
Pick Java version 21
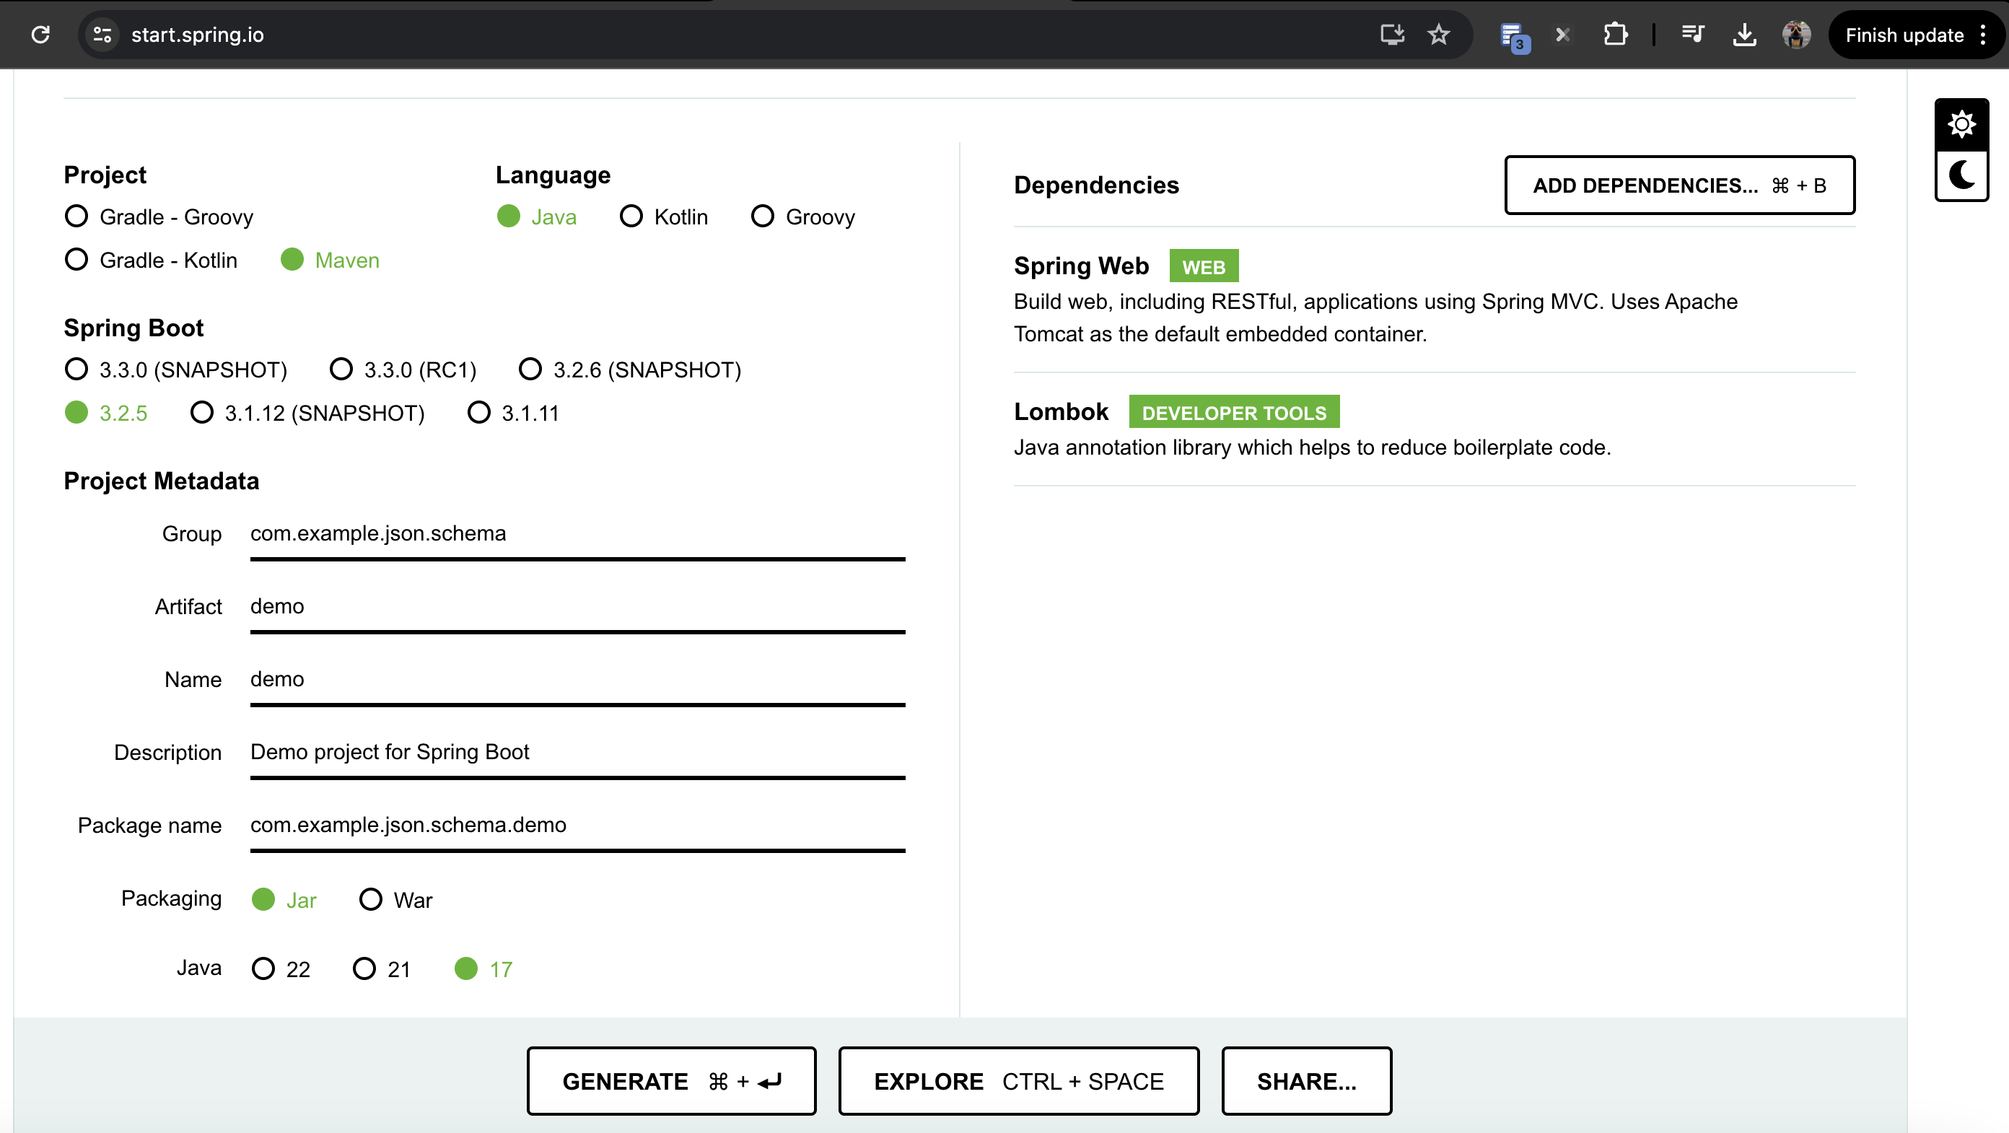pos(364,968)
